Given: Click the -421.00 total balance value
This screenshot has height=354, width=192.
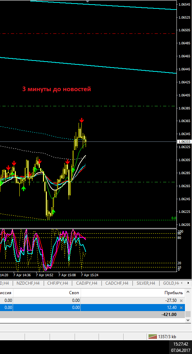Looking at the screenshot, I should [x=169, y=315].
